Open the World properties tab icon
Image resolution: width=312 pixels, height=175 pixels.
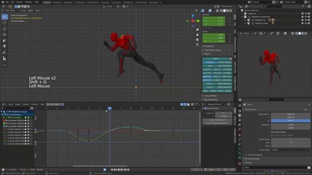click(239, 129)
